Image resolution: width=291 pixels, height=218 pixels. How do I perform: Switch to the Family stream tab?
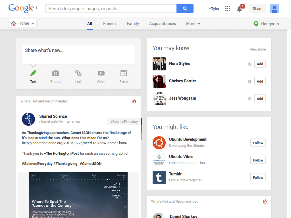[x=133, y=24]
